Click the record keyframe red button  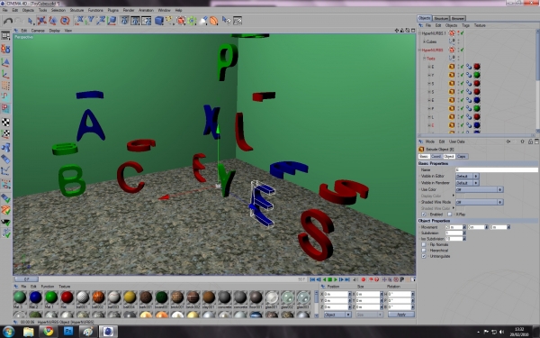[363, 279]
